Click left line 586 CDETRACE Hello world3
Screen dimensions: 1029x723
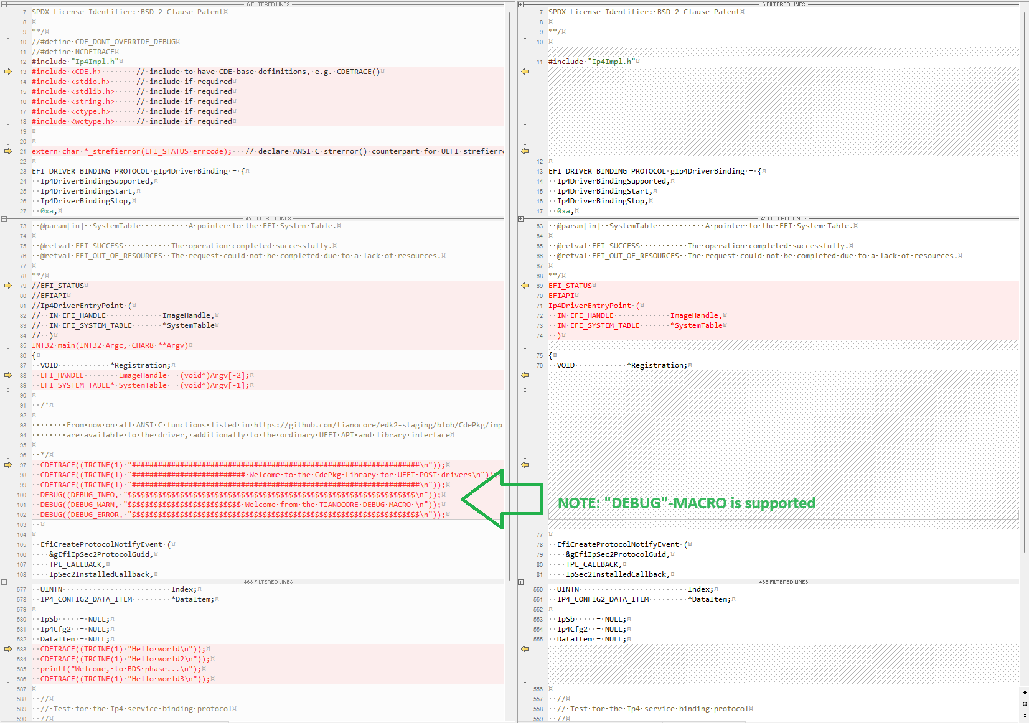click(127, 679)
